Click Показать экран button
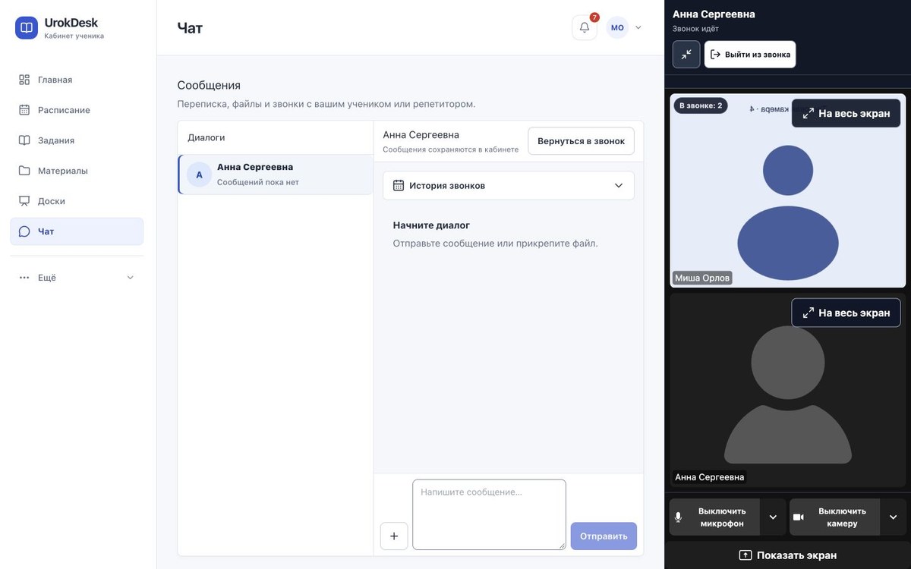This screenshot has width=911, height=569. (787, 555)
